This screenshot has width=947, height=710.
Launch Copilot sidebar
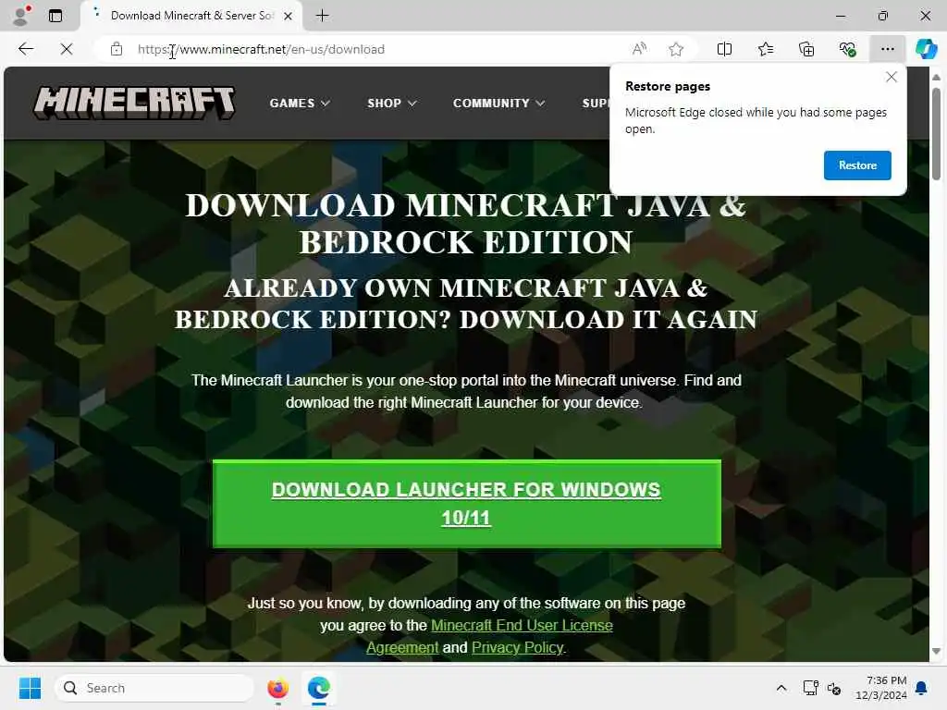[926, 49]
